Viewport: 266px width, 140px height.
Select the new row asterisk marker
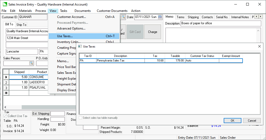pyautogui.click(x=6, y=93)
